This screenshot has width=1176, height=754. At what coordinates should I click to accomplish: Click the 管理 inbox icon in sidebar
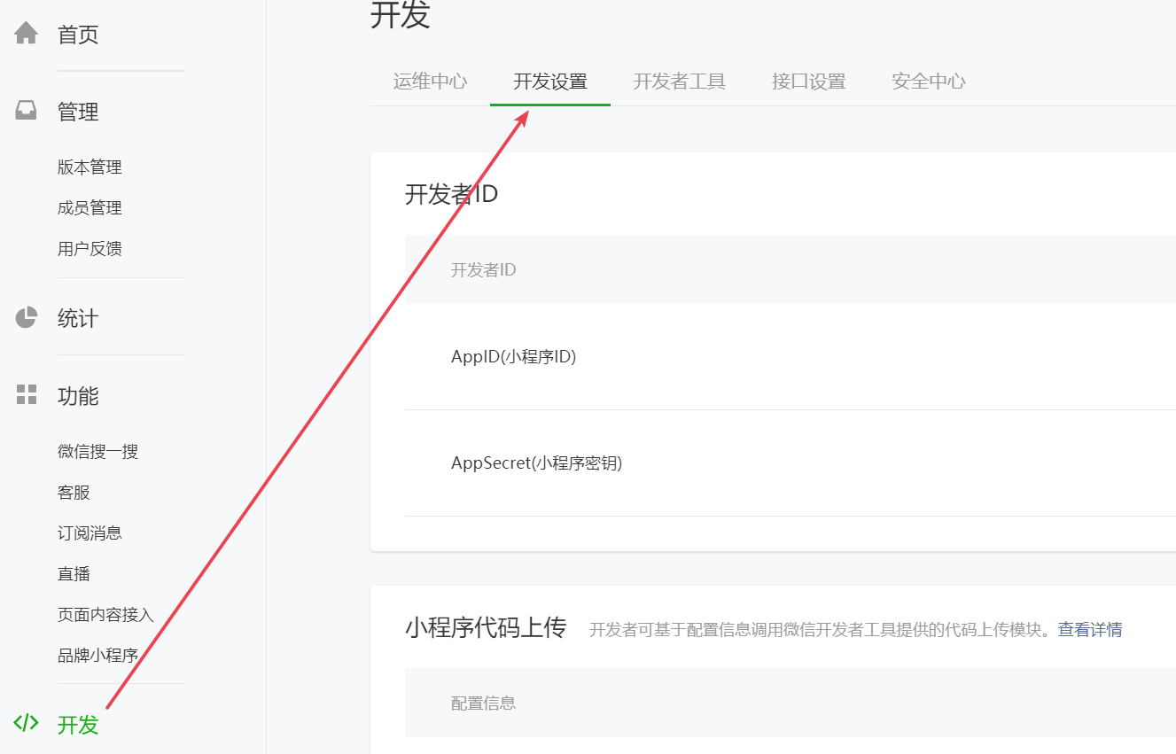click(27, 110)
